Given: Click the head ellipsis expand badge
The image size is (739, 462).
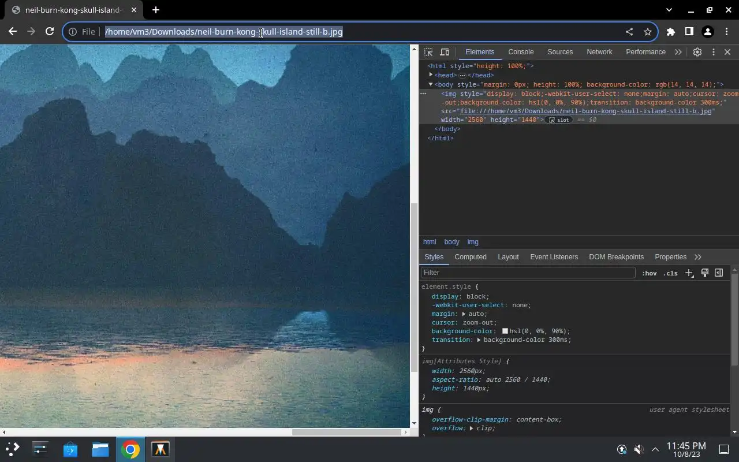Looking at the screenshot, I should tap(462, 76).
